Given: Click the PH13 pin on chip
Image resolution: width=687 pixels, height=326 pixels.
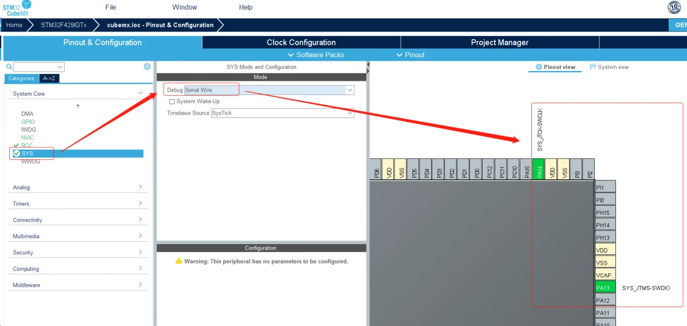Looking at the screenshot, I should point(605,237).
